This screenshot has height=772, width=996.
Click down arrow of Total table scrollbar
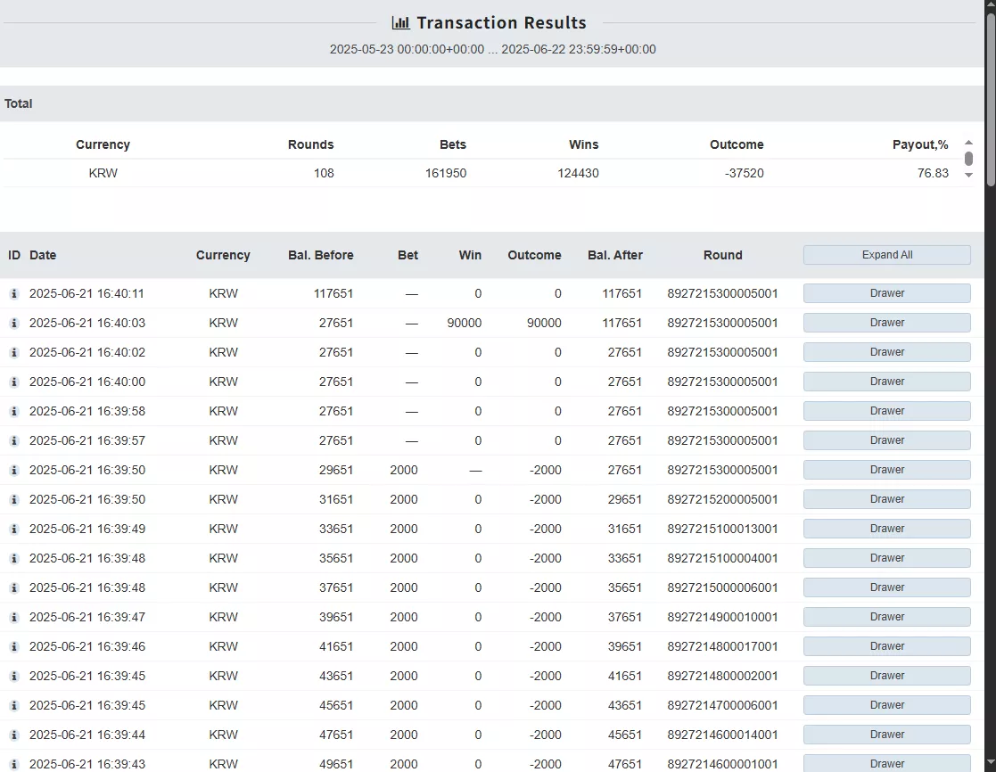[x=968, y=176]
